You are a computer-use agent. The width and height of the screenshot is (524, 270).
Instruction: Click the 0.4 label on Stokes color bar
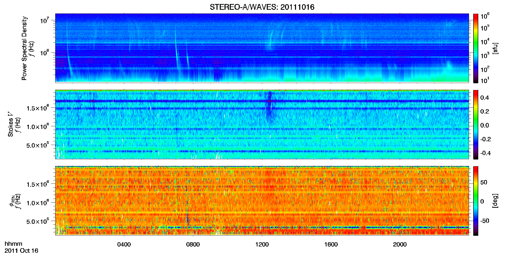484,98
